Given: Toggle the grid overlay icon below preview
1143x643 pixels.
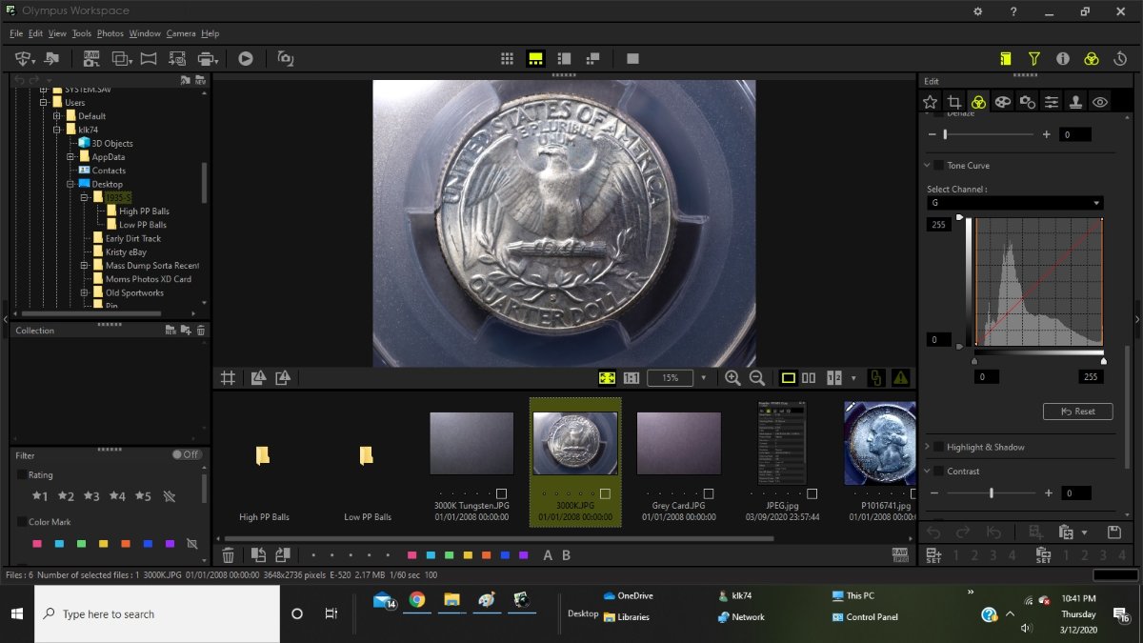Looking at the screenshot, I should click(x=229, y=377).
